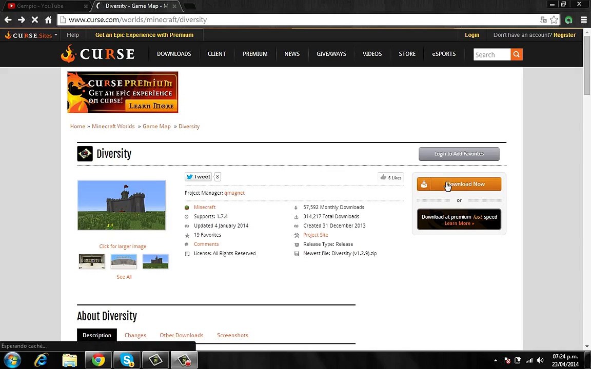
Task: Open the Comments link
Action: point(206,244)
